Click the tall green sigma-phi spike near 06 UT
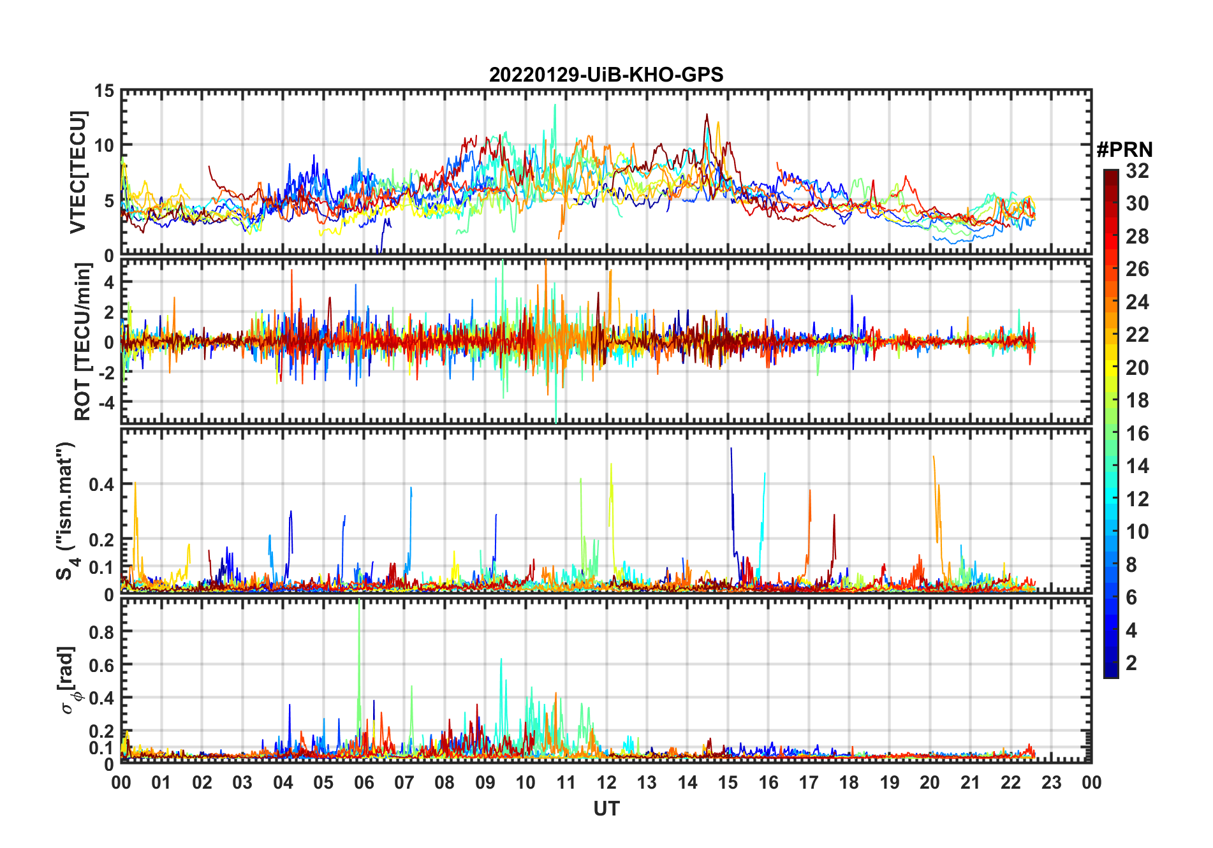The width and height of the screenshot is (1213, 848). click(360, 638)
